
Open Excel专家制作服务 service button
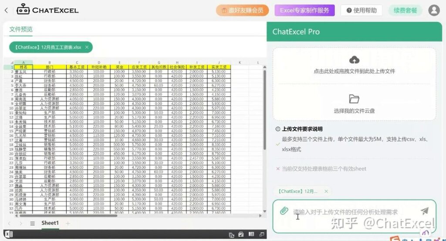(x=304, y=10)
